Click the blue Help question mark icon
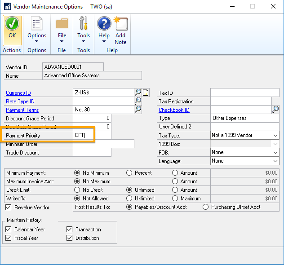The width and height of the screenshot is (284, 265). pyautogui.click(x=104, y=23)
